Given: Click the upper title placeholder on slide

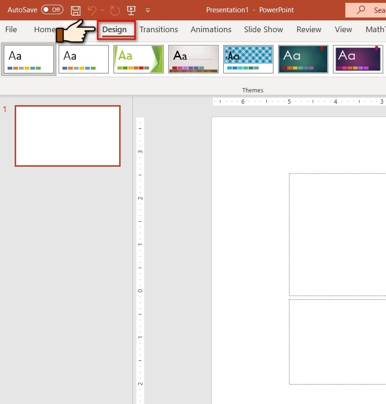Looking at the screenshot, I should (x=337, y=234).
